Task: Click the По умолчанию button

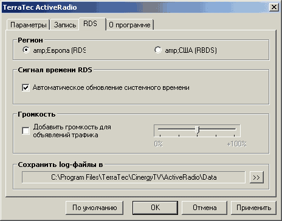Action: (95, 208)
